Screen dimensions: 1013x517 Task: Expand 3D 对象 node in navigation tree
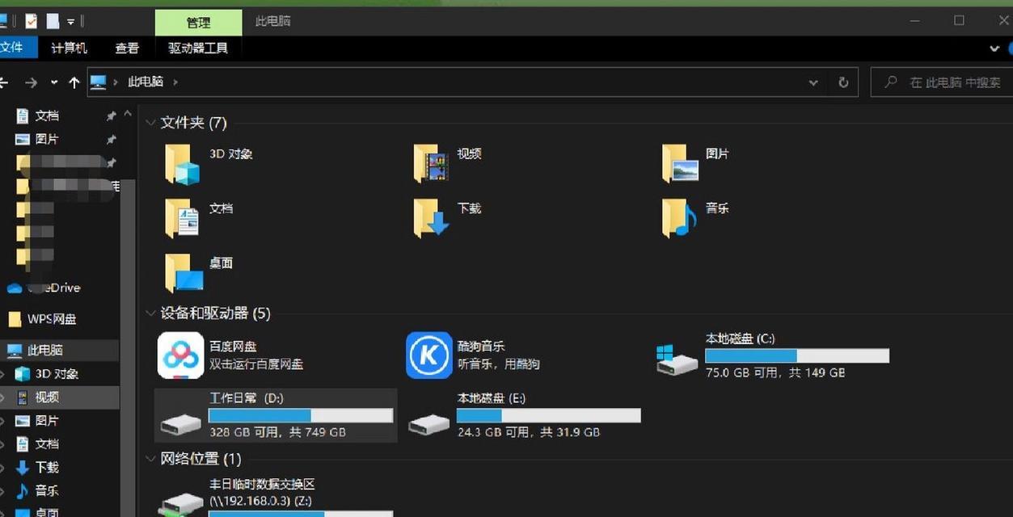point(3,374)
